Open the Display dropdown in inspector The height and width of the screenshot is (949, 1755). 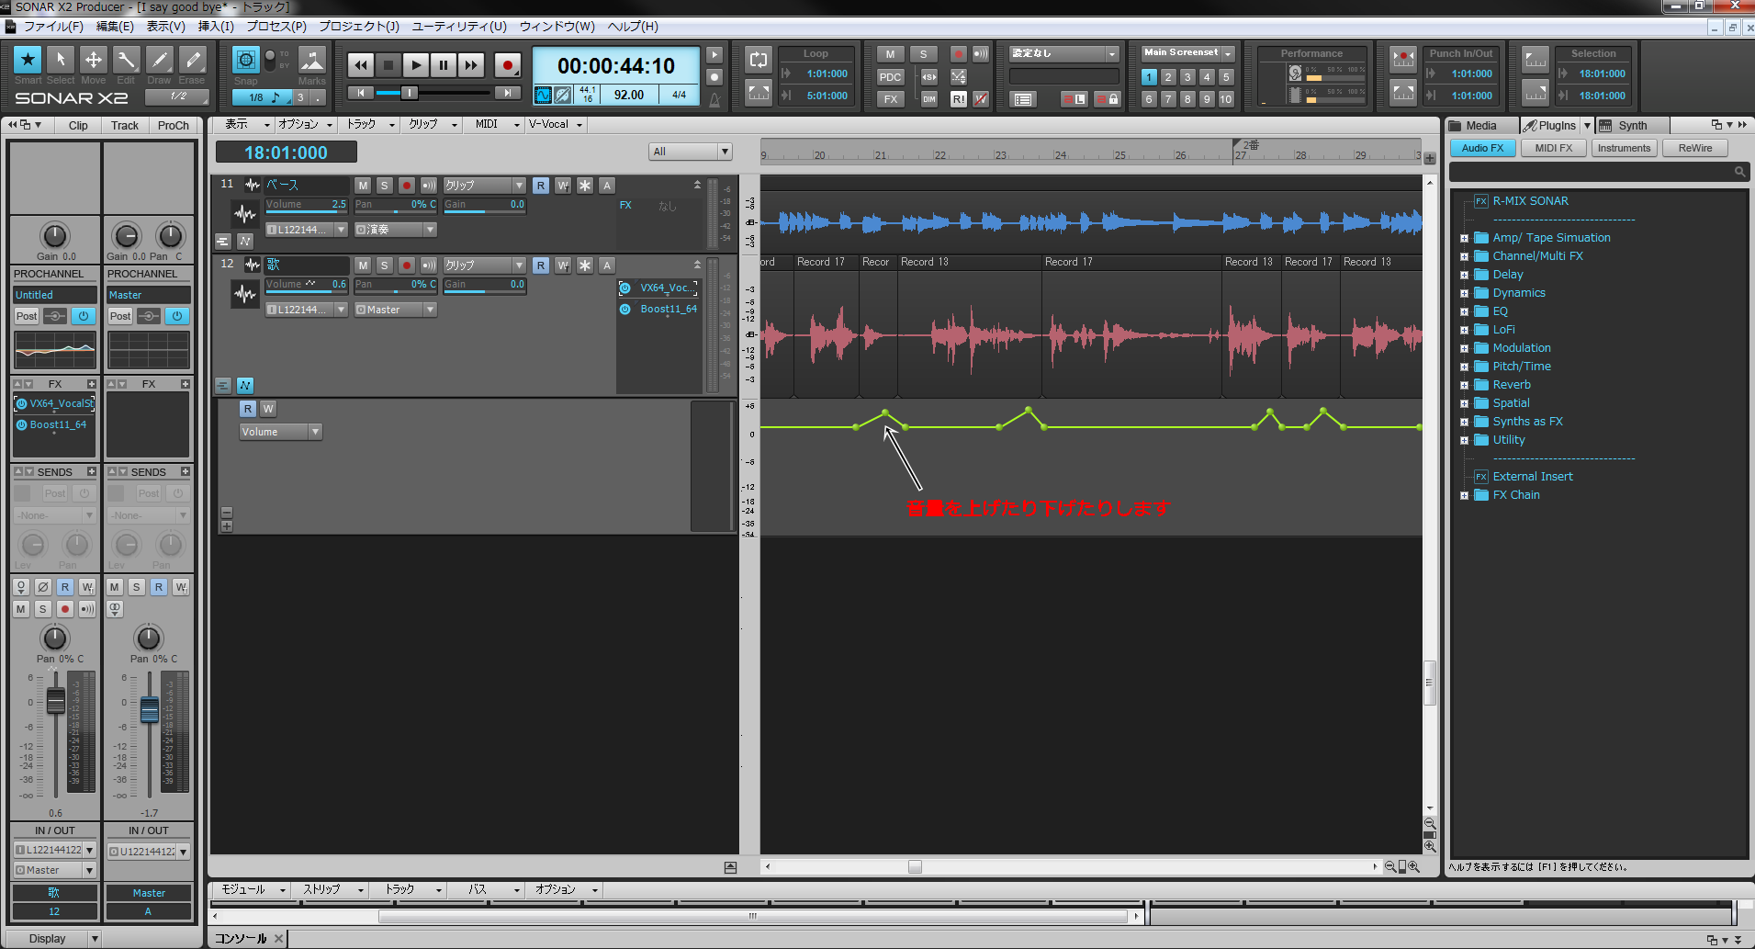tap(55, 938)
